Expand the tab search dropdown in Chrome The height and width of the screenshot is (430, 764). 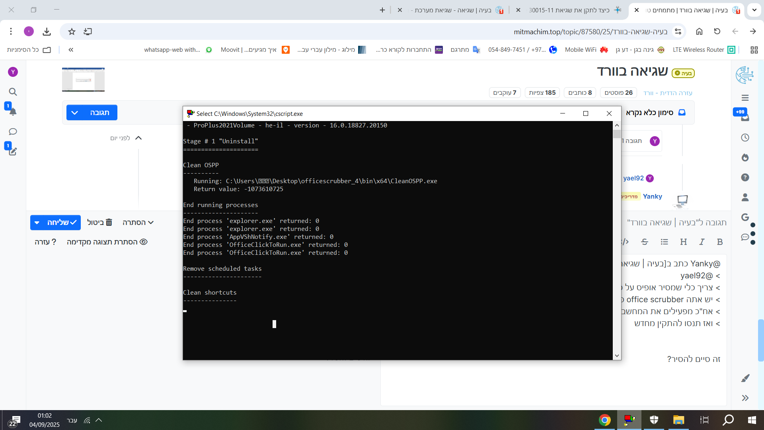(754, 10)
